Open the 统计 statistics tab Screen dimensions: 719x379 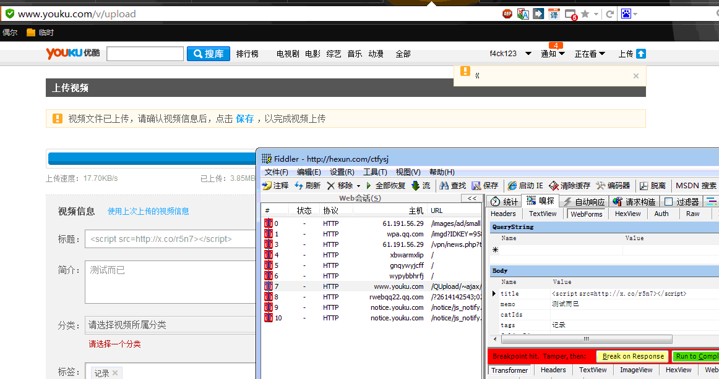point(504,202)
